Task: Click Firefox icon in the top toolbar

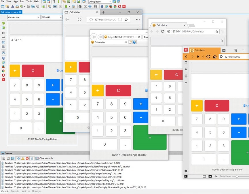Action: 111,6
